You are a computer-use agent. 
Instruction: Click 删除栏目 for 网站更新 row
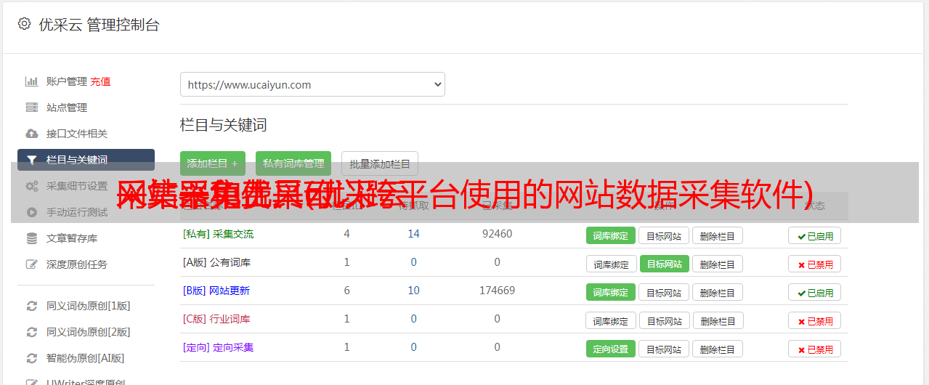(x=718, y=292)
